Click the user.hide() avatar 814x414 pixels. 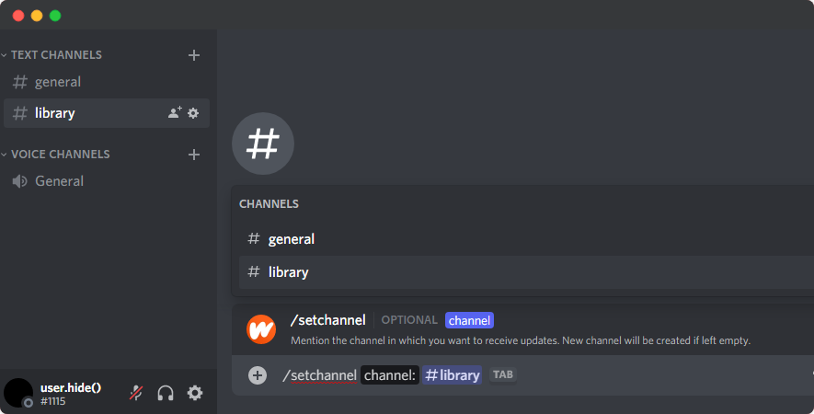pyautogui.click(x=18, y=393)
